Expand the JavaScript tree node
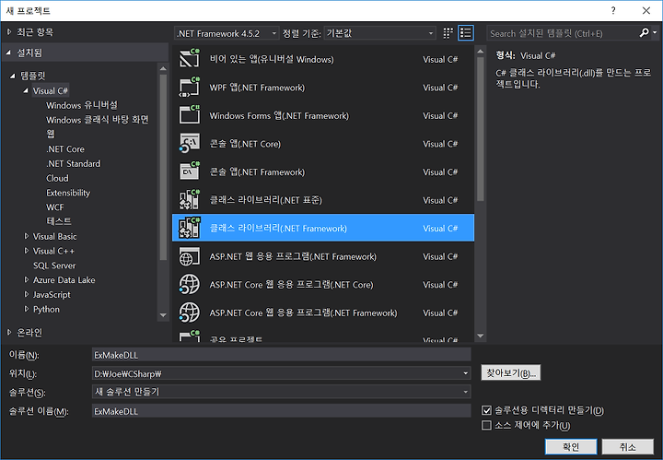663x460 pixels. [x=26, y=294]
